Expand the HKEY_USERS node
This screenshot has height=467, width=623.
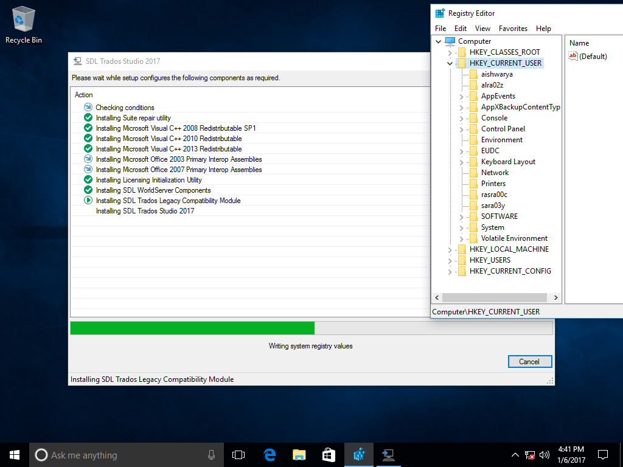450,260
